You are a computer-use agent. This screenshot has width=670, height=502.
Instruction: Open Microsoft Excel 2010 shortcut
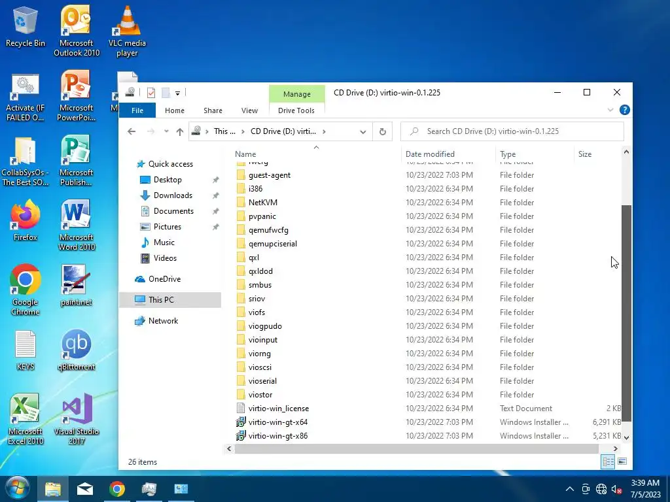(26, 419)
